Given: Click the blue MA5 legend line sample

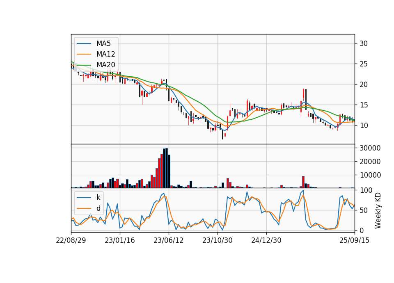Looking at the screenshot, I should click(84, 43).
